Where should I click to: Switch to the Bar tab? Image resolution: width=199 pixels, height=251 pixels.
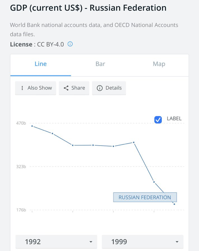click(x=100, y=64)
